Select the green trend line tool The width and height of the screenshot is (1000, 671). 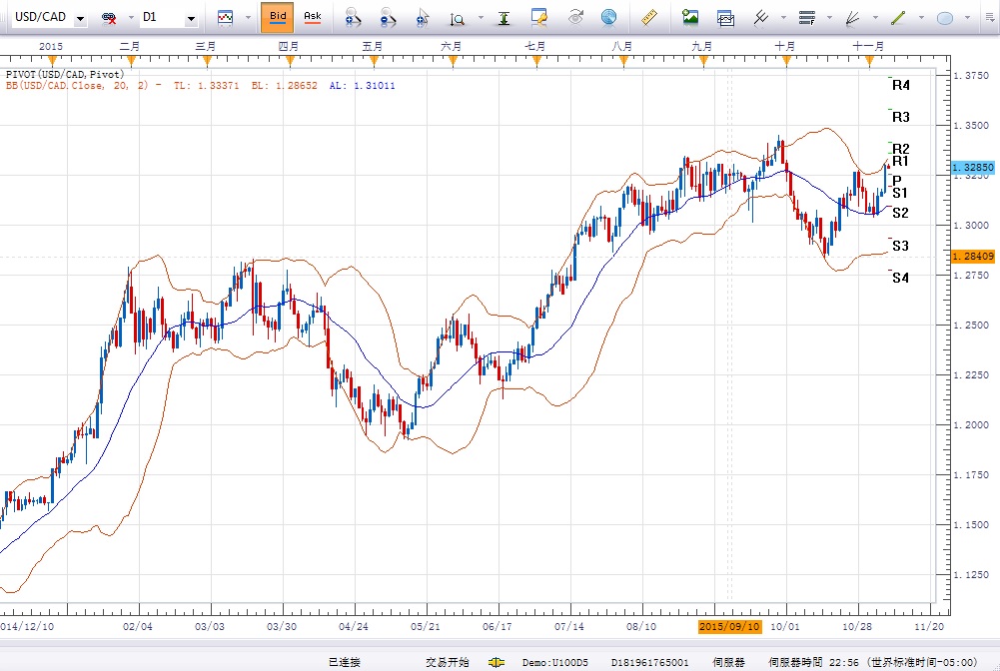click(898, 18)
